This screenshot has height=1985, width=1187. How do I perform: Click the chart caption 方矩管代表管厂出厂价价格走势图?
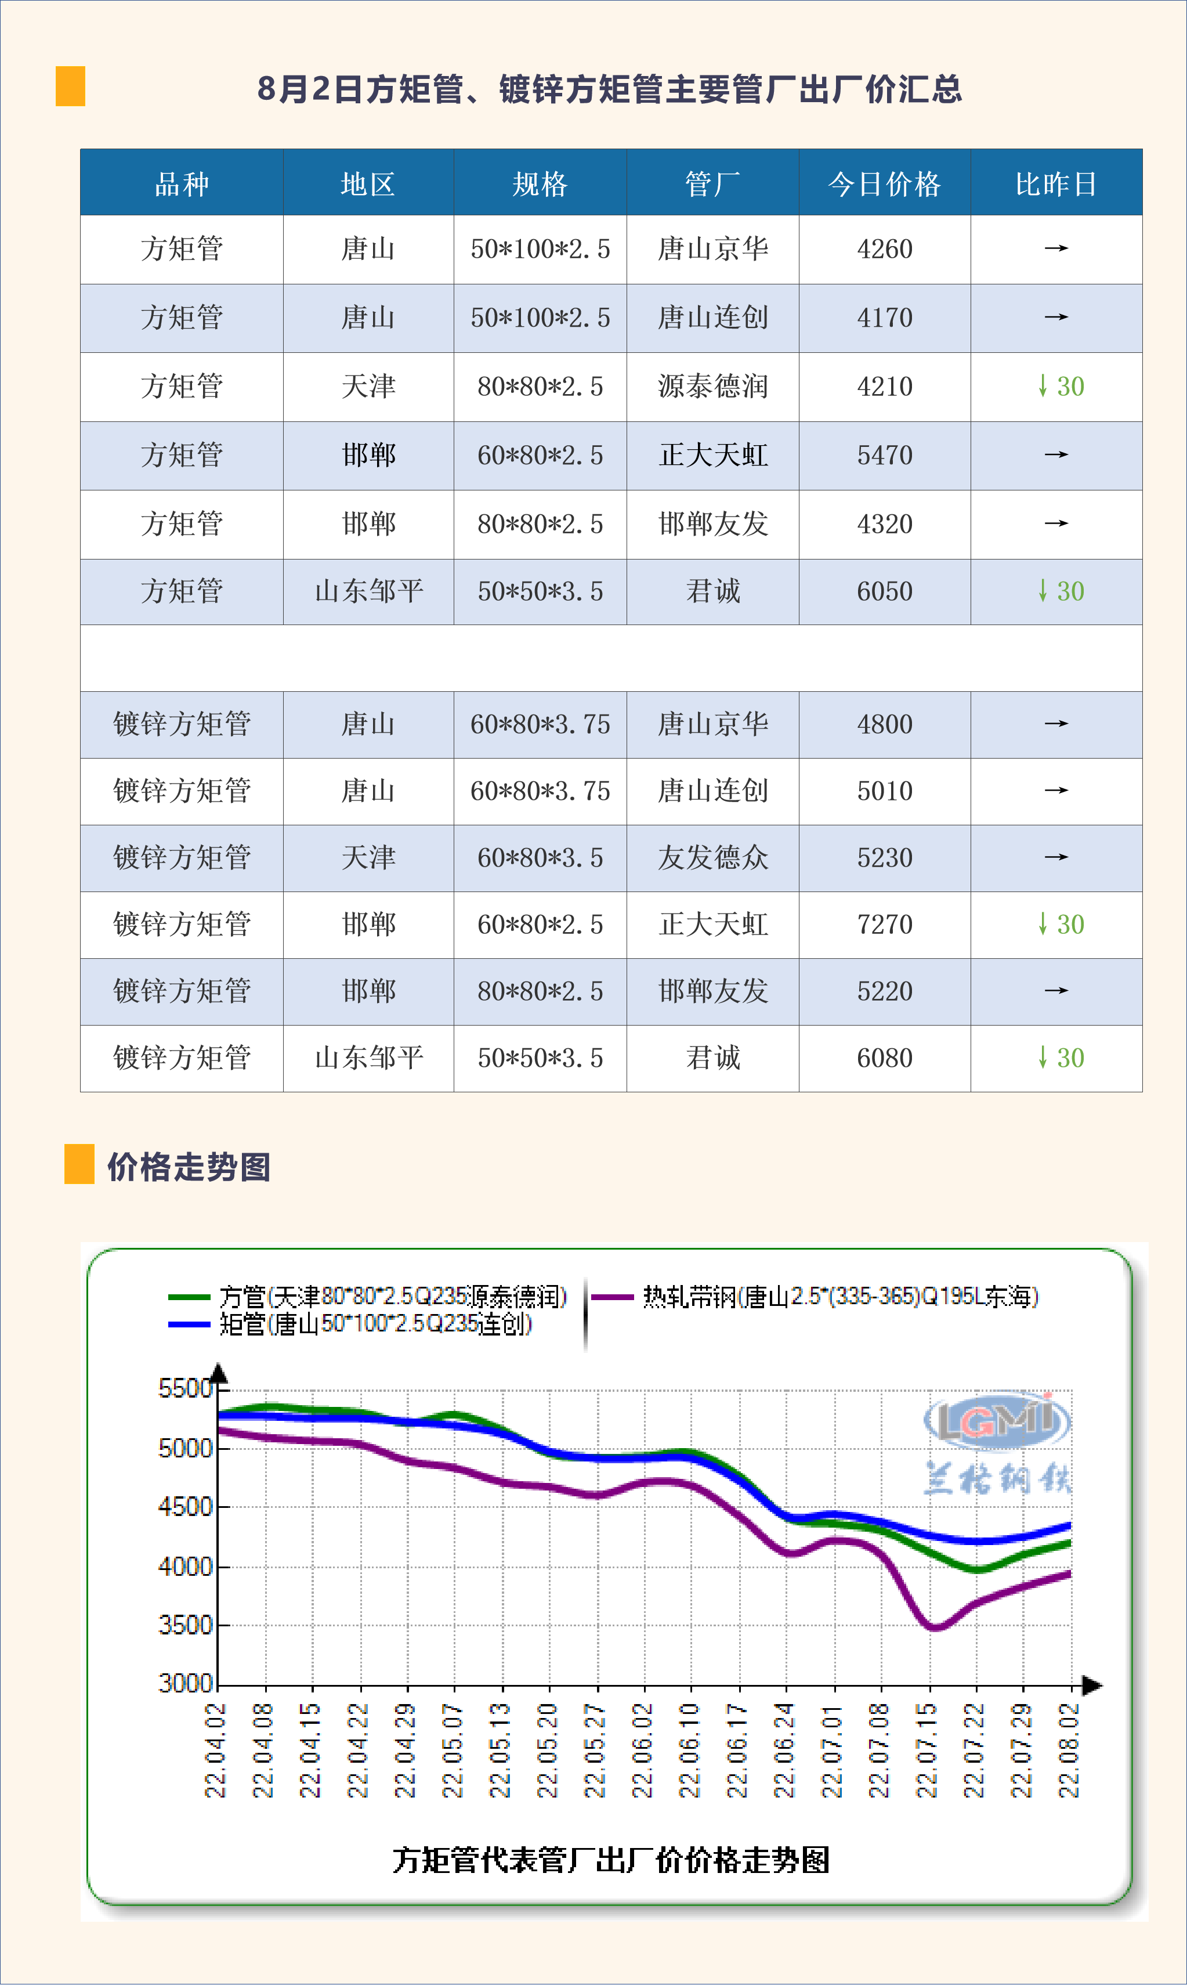(x=611, y=1860)
